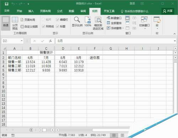The image size is (178, 138).
Task: Click Zoom to Selection (缩放到选定区域)
Action: (x=98, y=23)
